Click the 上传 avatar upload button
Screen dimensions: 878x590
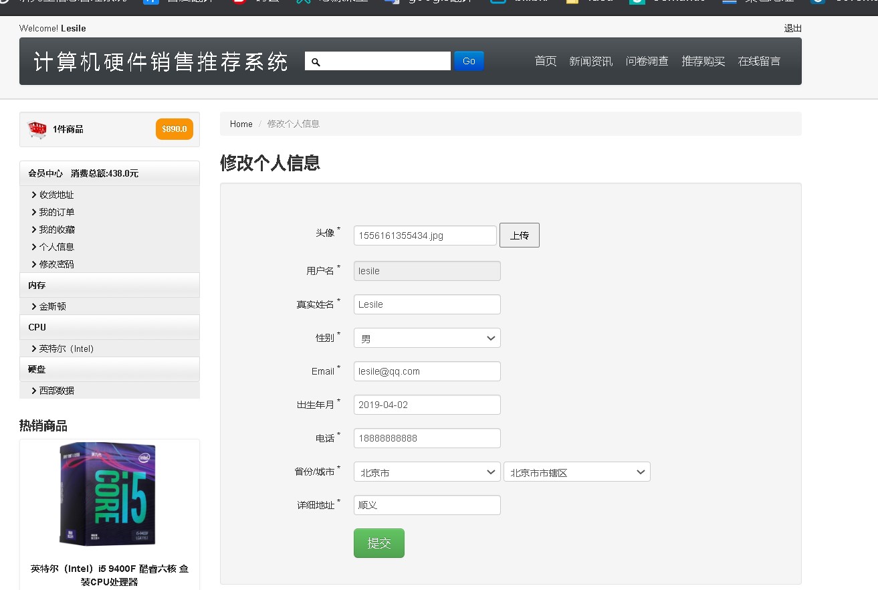tap(519, 235)
